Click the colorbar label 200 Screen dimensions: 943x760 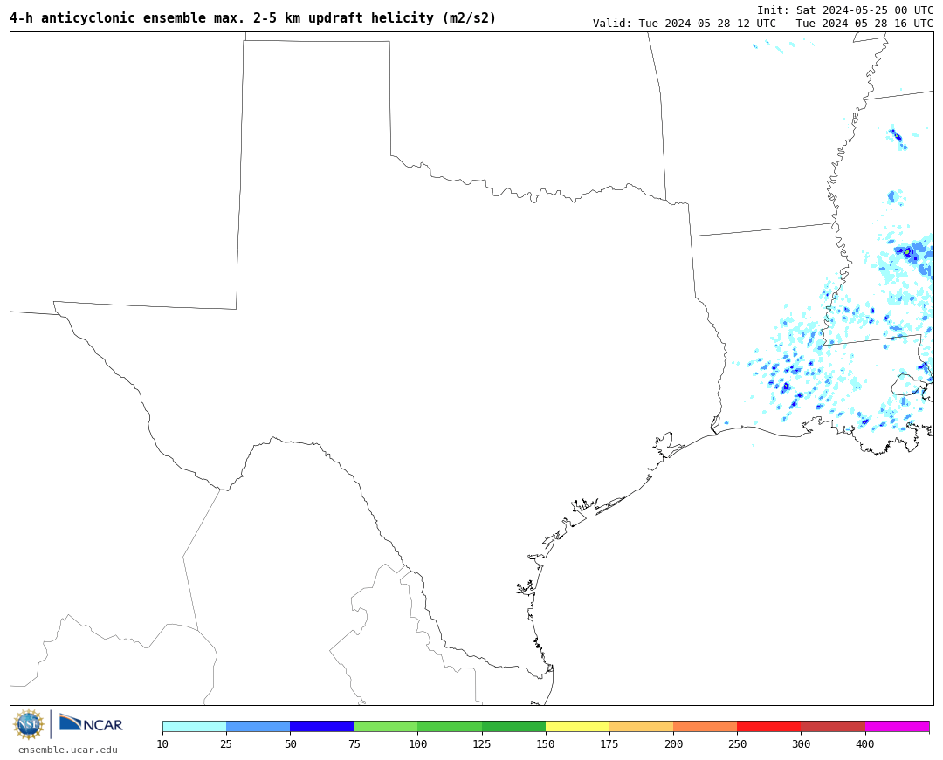(x=673, y=743)
